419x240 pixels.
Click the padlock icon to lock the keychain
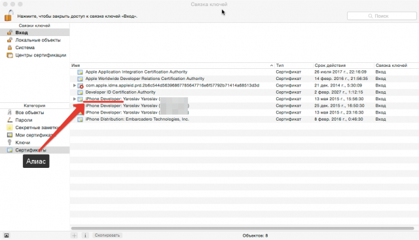coord(9,15)
